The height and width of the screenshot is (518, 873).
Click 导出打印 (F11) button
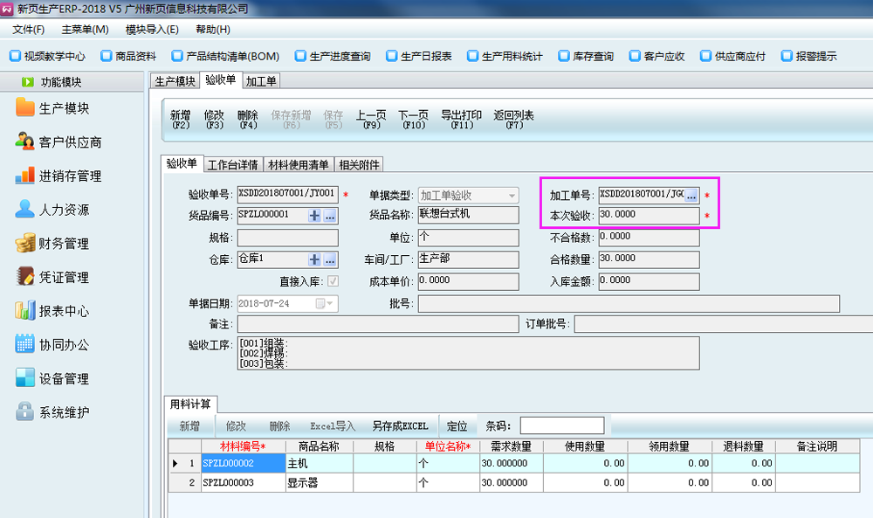point(461,120)
